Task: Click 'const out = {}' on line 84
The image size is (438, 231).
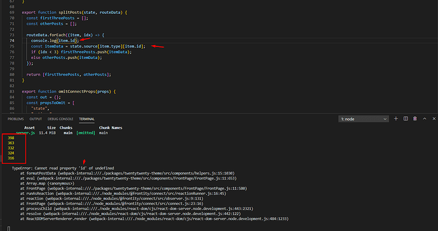Action: 44,97
